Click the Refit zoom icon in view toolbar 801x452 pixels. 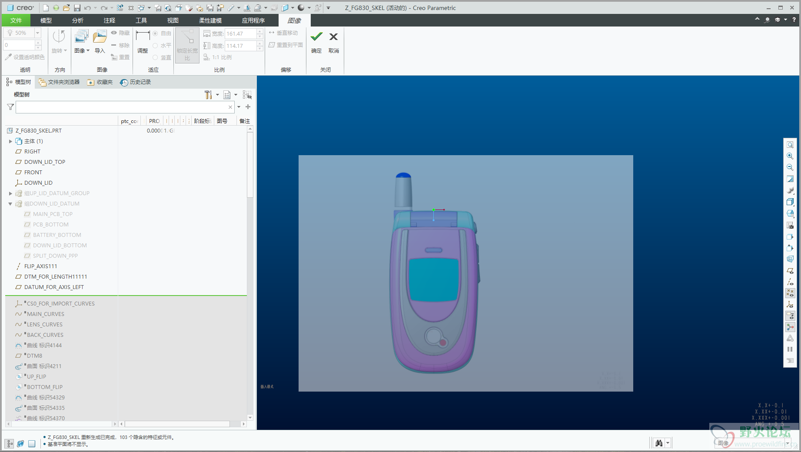(790, 145)
